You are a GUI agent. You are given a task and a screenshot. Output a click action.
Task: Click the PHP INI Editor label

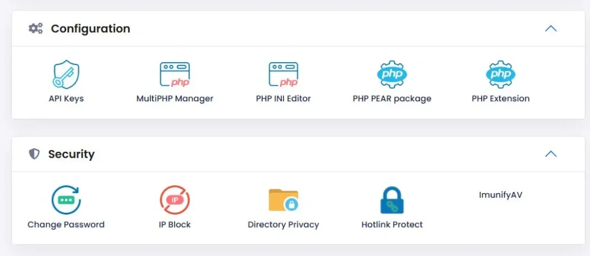[x=283, y=98]
